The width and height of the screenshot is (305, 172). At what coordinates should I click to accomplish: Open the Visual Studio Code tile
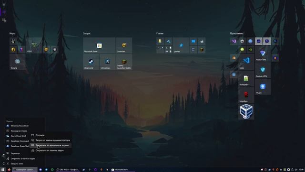pyautogui.click(x=246, y=62)
